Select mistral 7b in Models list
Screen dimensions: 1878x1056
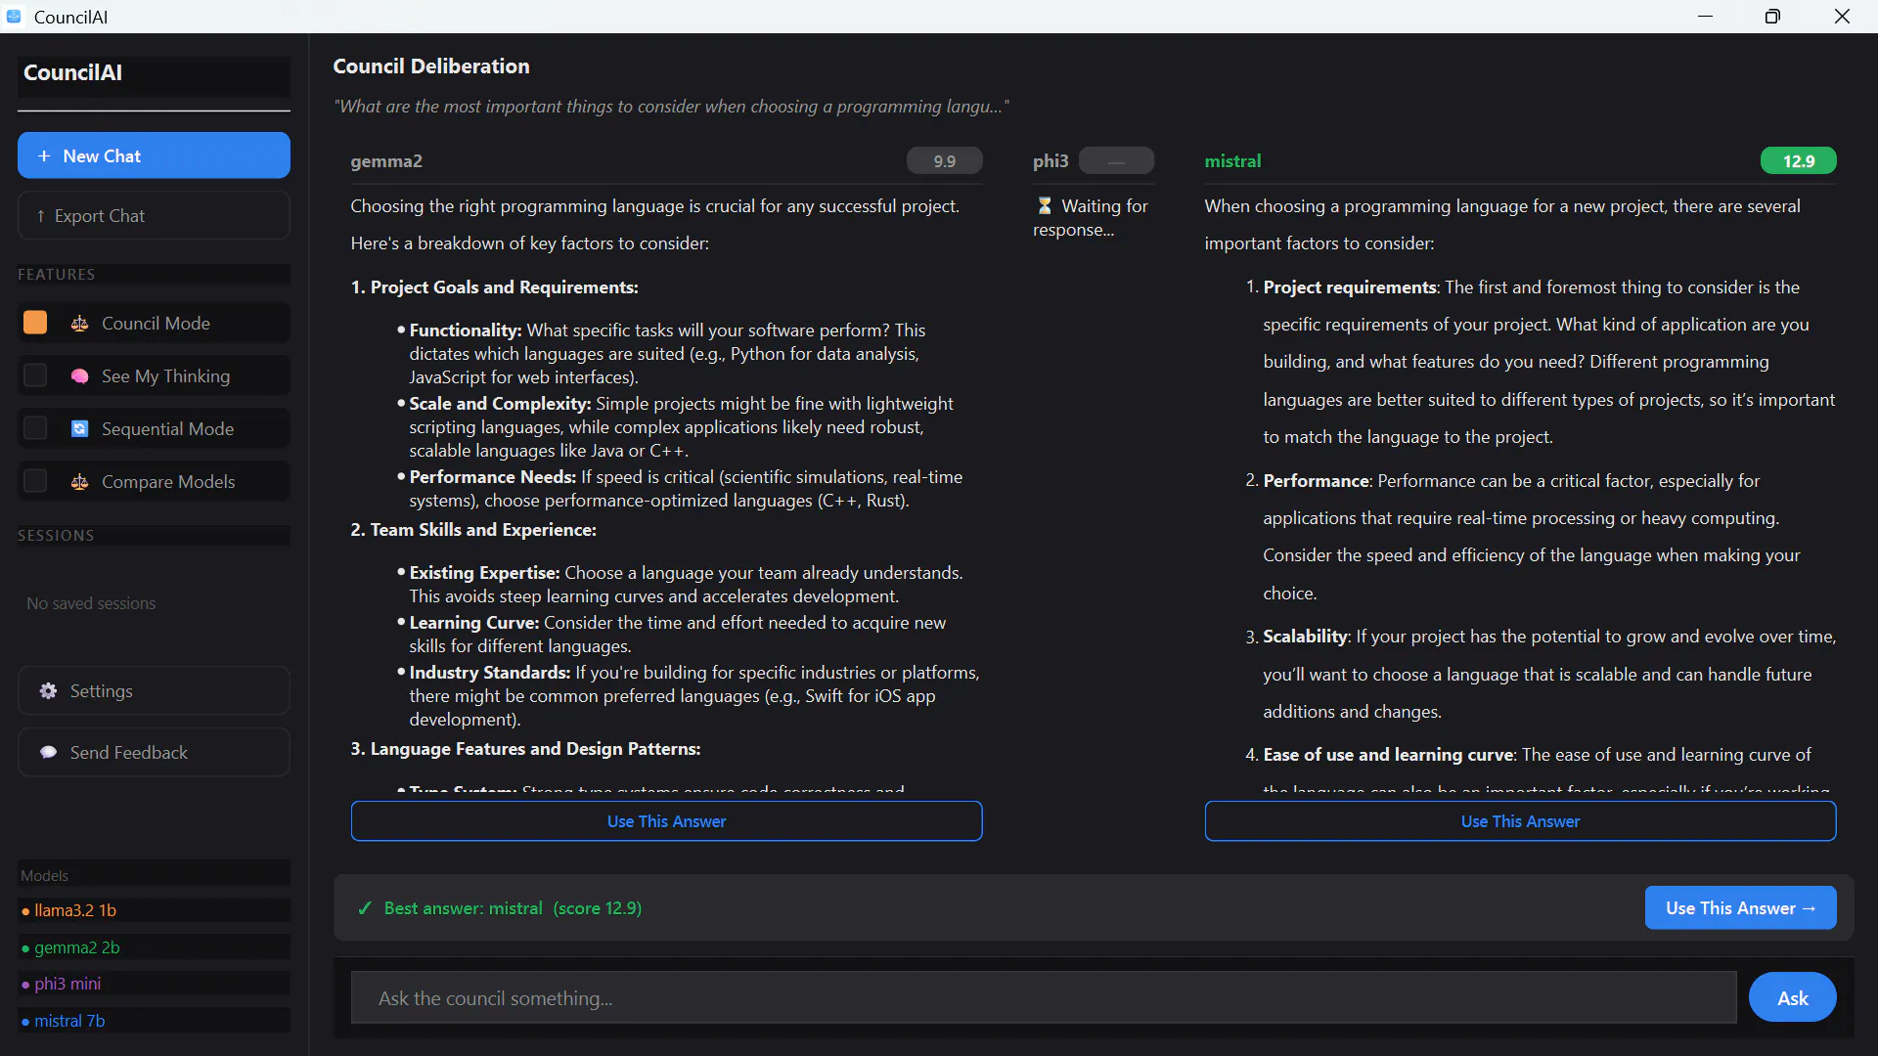(154, 1021)
